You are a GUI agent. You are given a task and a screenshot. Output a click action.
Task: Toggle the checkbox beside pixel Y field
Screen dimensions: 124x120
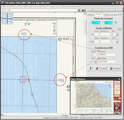[116, 23]
